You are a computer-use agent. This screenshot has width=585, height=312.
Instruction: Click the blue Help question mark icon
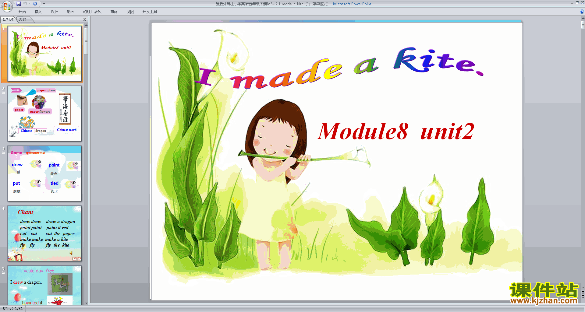pos(582,12)
